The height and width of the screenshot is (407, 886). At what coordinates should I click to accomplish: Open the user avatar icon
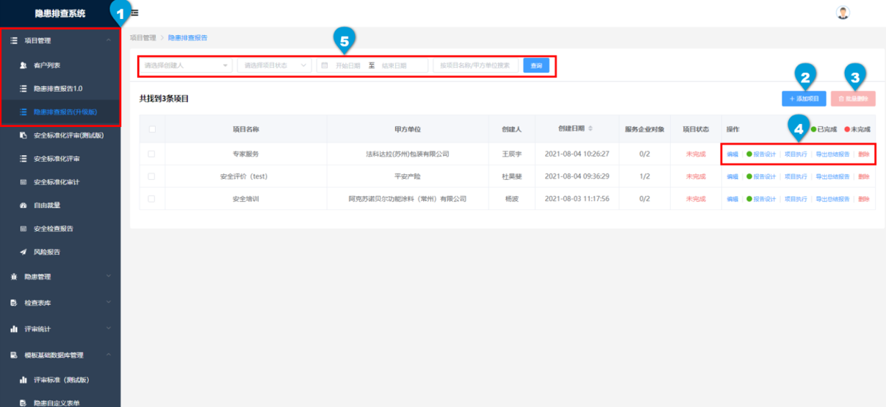pos(843,12)
